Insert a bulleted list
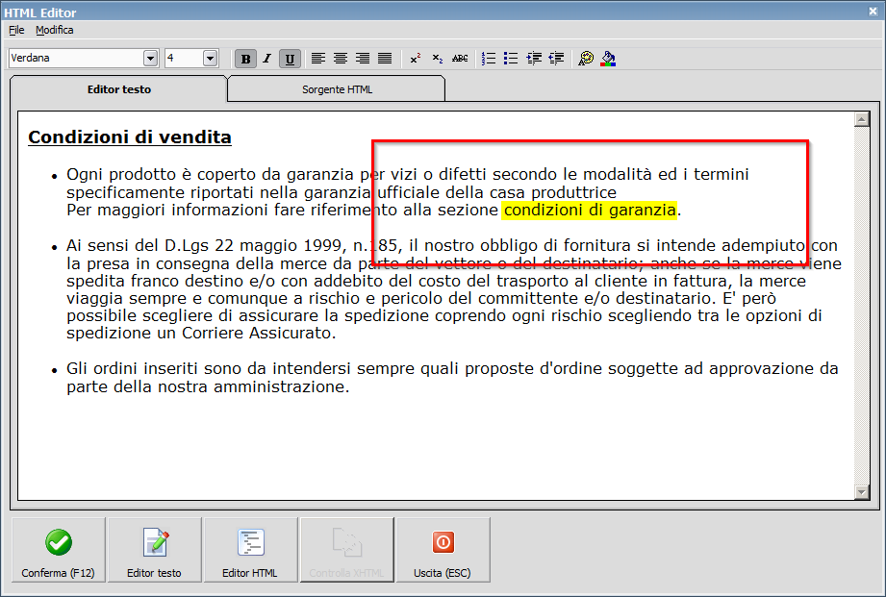The width and height of the screenshot is (886, 597). 511,59
